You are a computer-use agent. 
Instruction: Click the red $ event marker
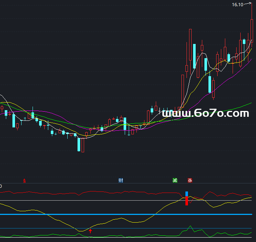[25, 180]
